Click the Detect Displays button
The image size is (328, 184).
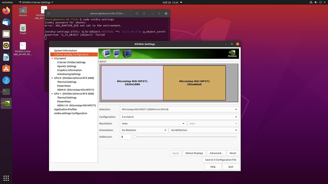tap(194, 153)
